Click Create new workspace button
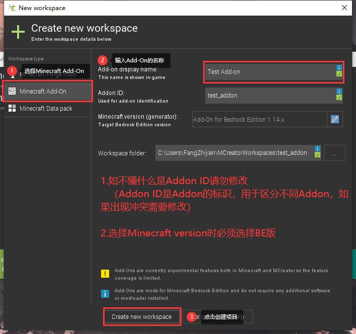This screenshot has width=356, height=334. coord(142,316)
